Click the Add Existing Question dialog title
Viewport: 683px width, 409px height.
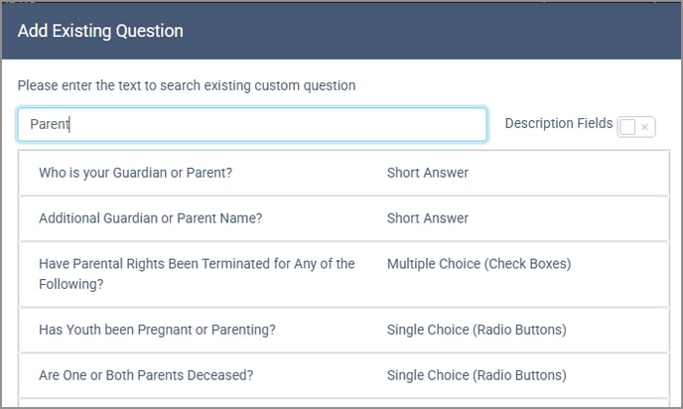coord(100,31)
